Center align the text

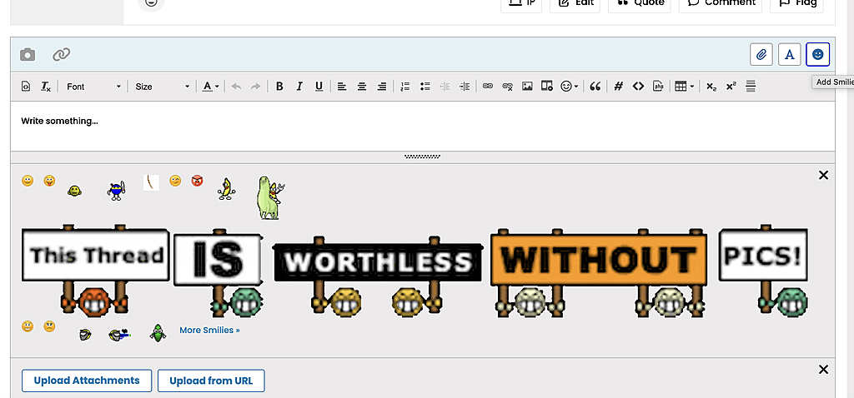pos(362,87)
